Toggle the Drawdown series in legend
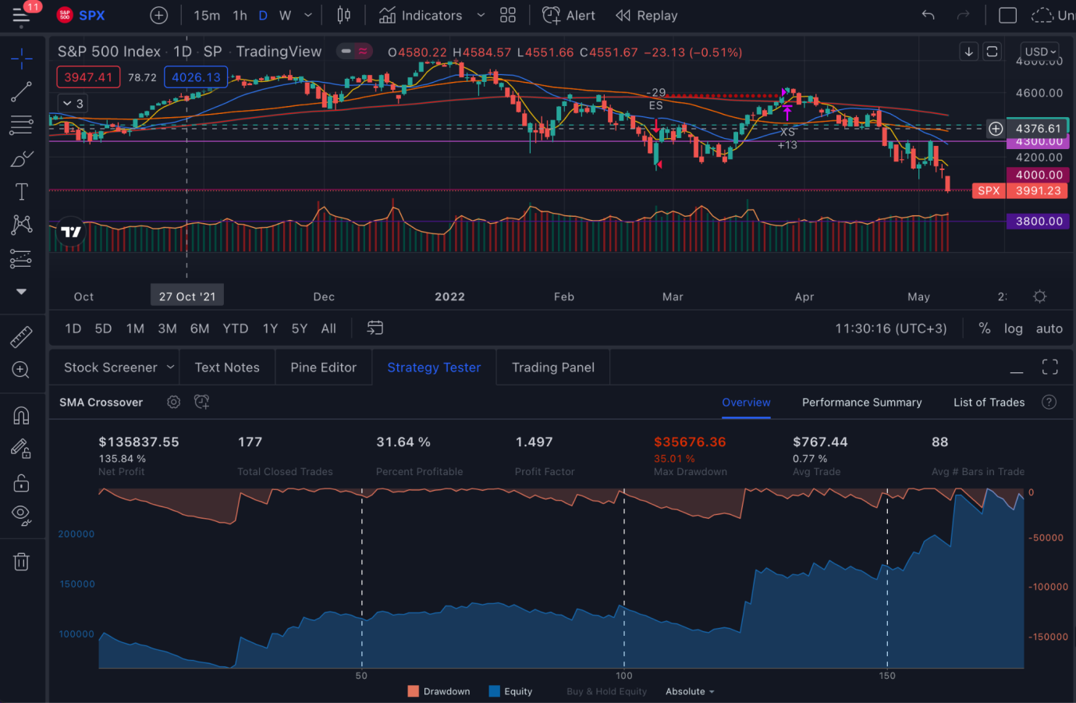Screen dimensions: 1076x703 point(439,691)
